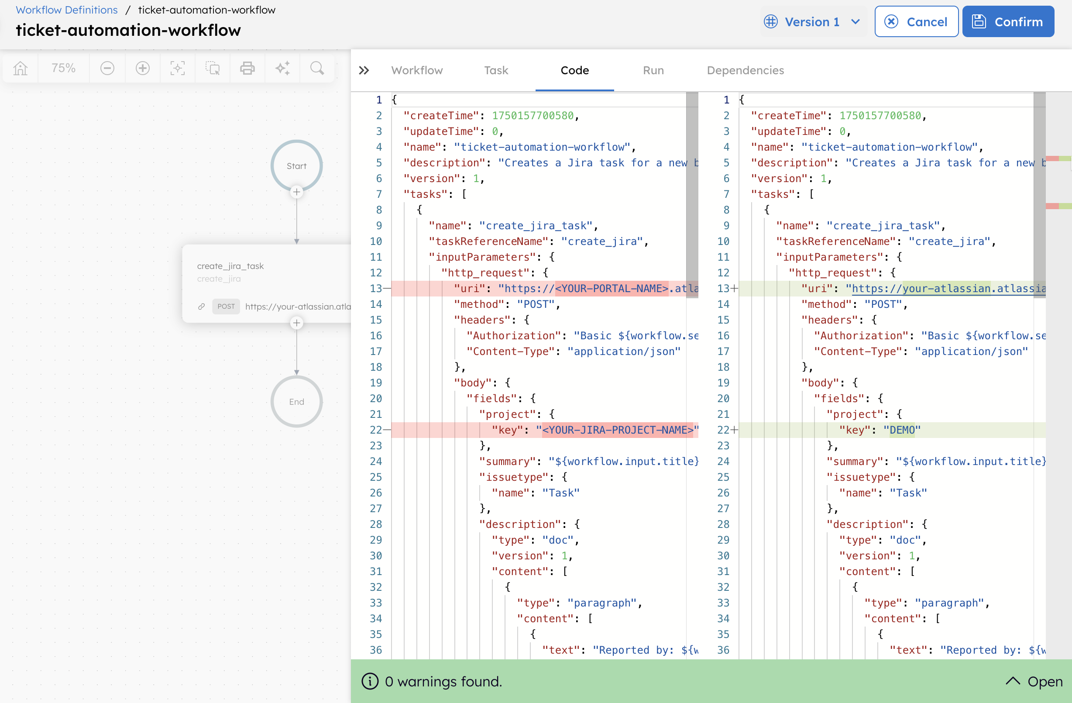
Task: Click the search magnifier icon
Action: [x=317, y=68]
